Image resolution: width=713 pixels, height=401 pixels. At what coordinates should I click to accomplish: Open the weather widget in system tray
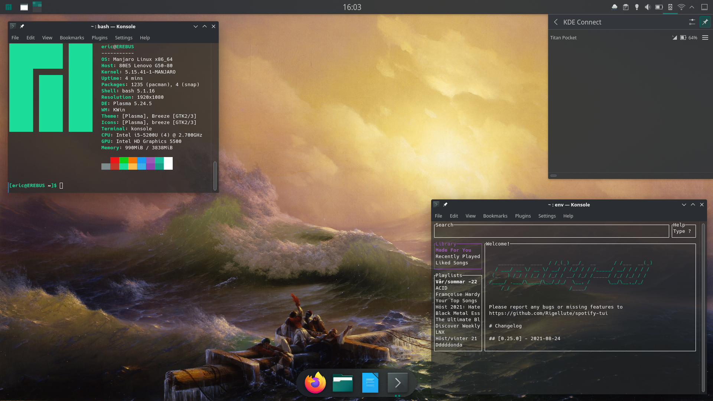click(615, 7)
